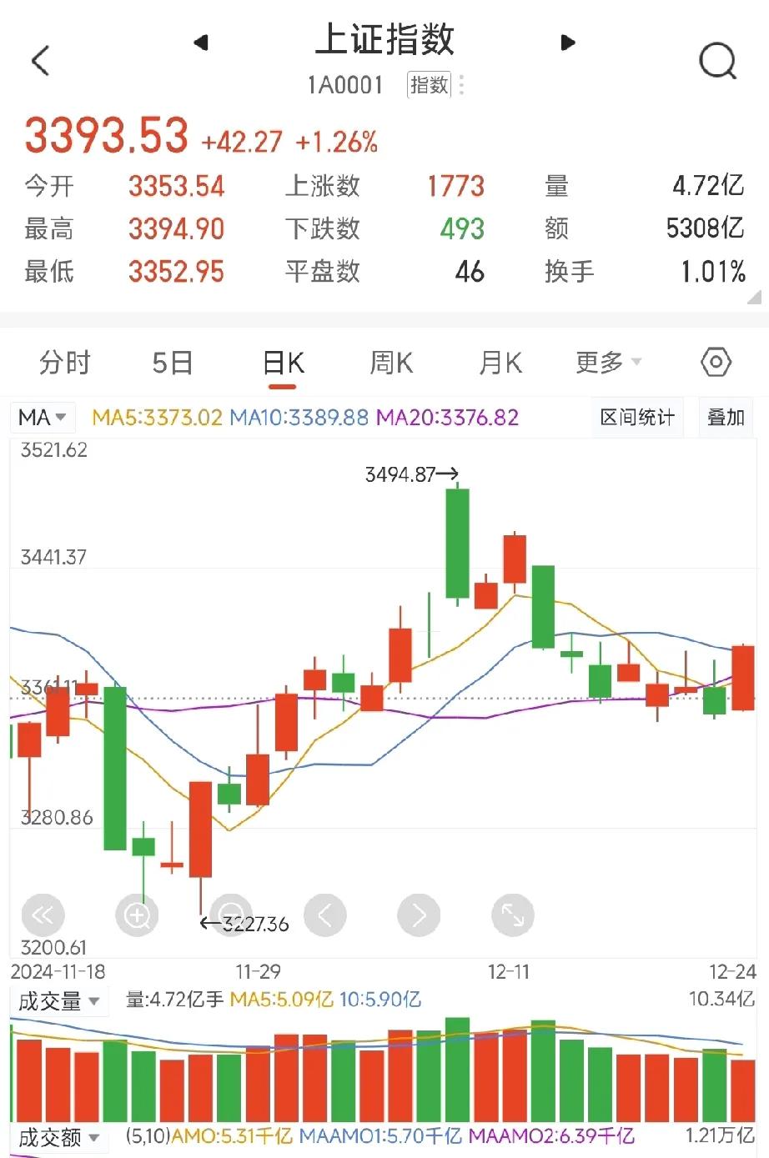Move chart one step right

click(x=419, y=915)
